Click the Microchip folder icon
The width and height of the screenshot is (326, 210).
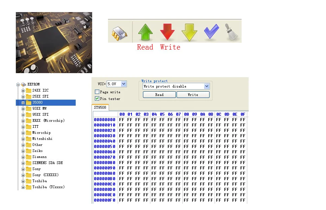[x=29, y=133]
